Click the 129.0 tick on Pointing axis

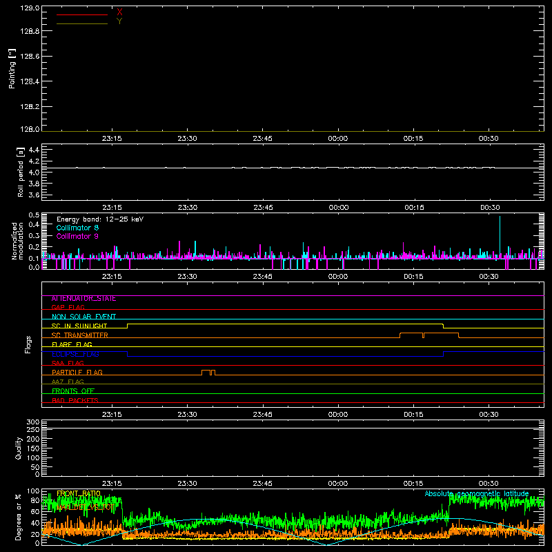click(30, 8)
